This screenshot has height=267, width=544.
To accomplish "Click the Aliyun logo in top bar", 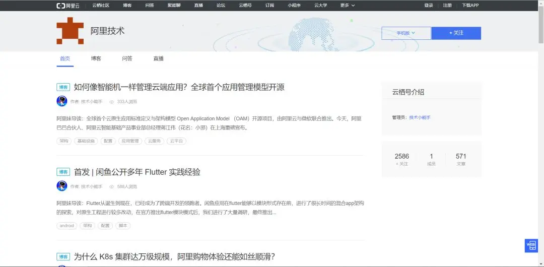I will tap(68, 5).
